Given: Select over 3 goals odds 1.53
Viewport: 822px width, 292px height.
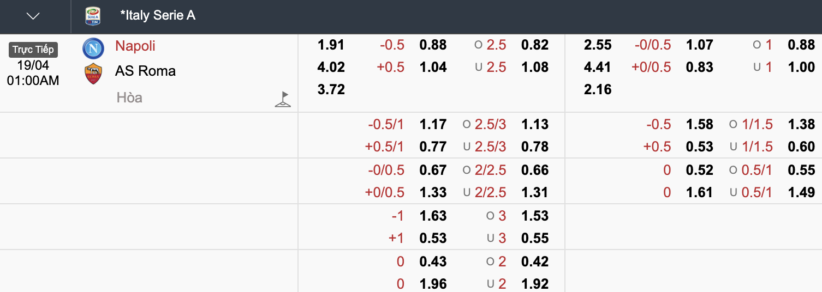Looking at the screenshot, I should [535, 216].
